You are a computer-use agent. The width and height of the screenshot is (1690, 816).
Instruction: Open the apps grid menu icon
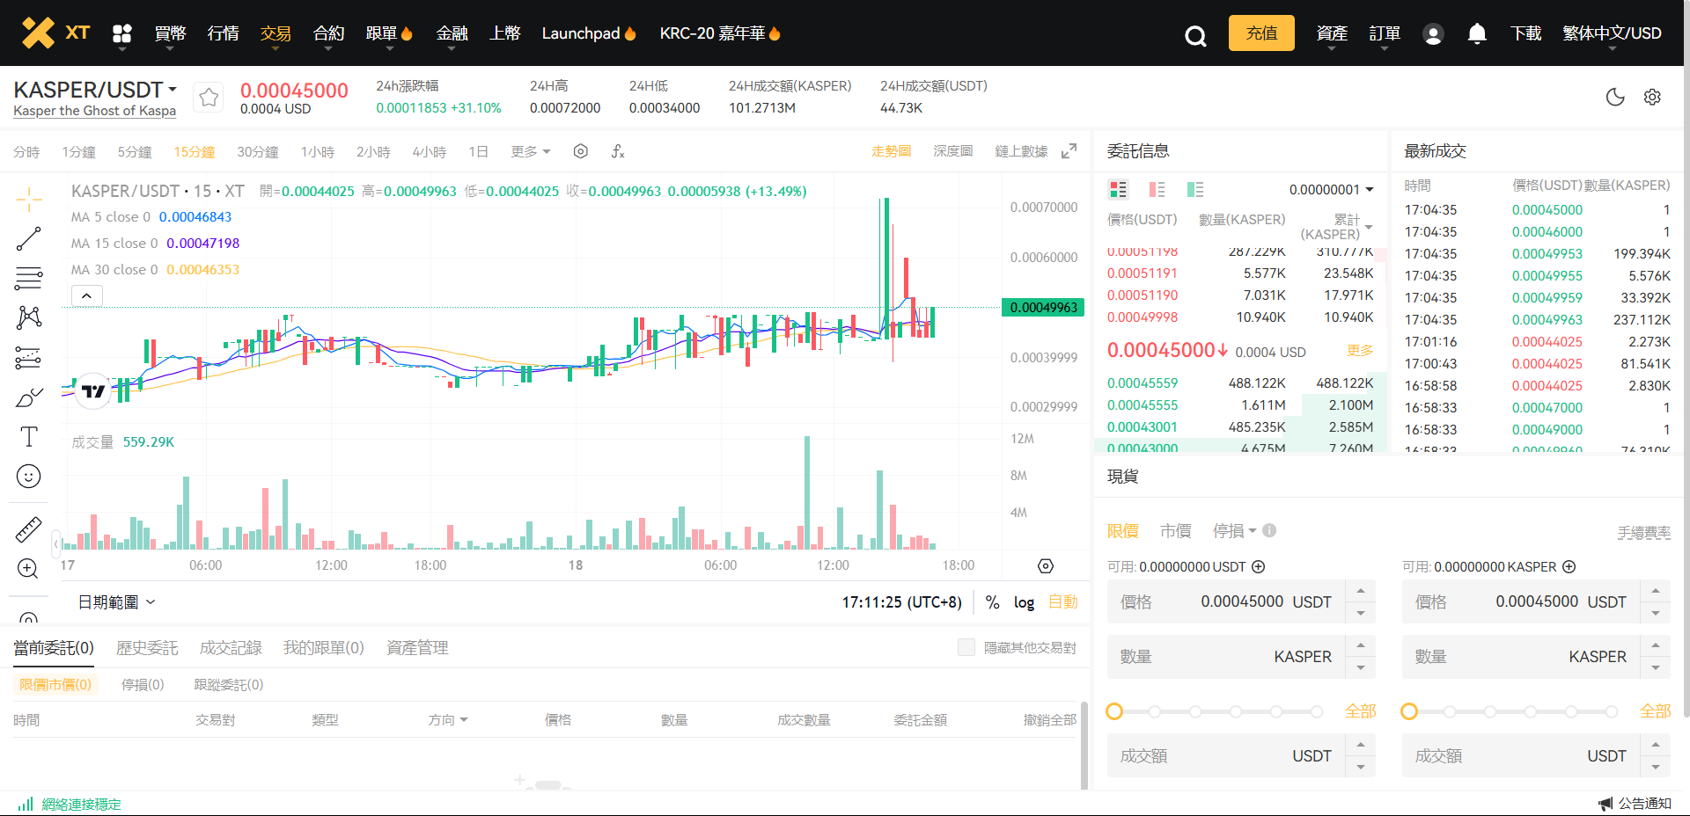click(x=122, y=33)
